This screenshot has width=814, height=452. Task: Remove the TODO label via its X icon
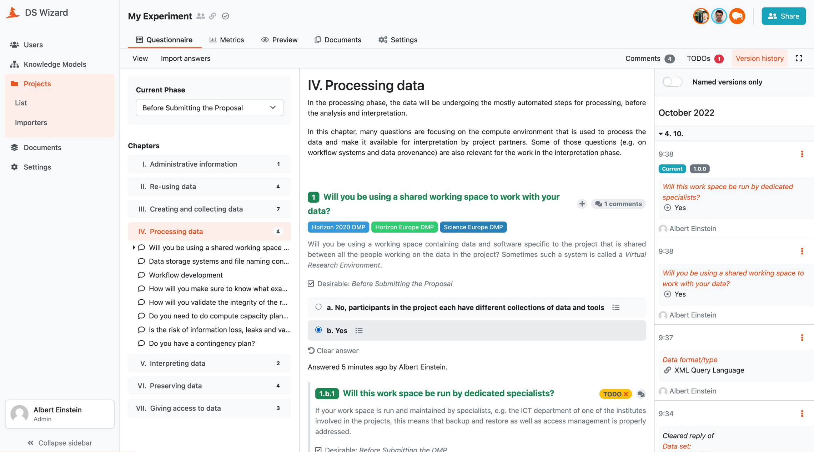[626, 394]
